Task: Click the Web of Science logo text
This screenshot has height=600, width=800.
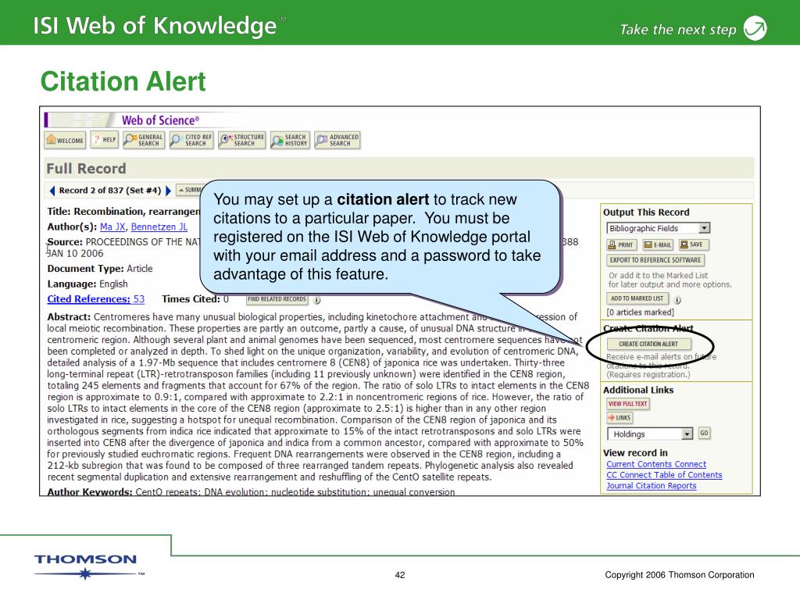Action: [x=160, y=120]
